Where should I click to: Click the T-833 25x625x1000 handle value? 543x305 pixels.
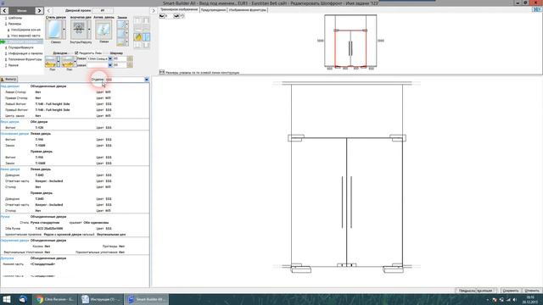click(x=49, y=229)
